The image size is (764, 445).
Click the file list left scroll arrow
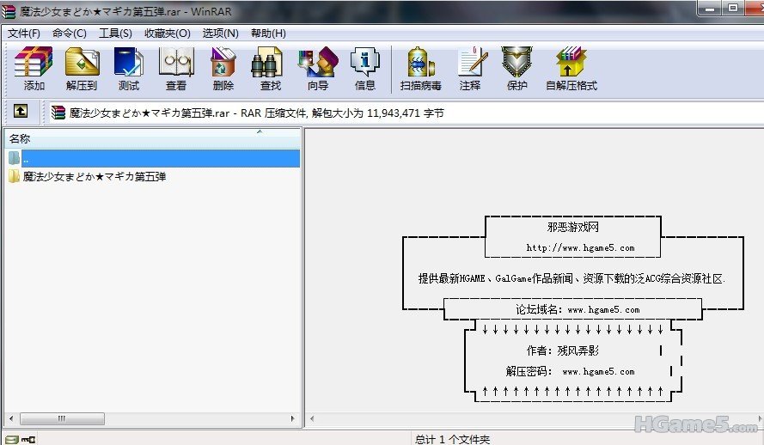point(11,418)
